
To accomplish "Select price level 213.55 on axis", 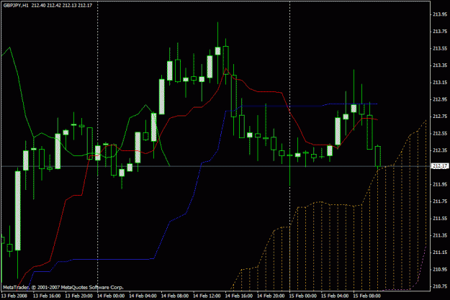I will pyautogui.click(x=440, y=48).
